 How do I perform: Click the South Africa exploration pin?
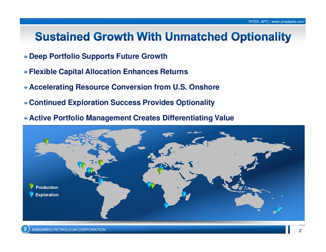166,205
